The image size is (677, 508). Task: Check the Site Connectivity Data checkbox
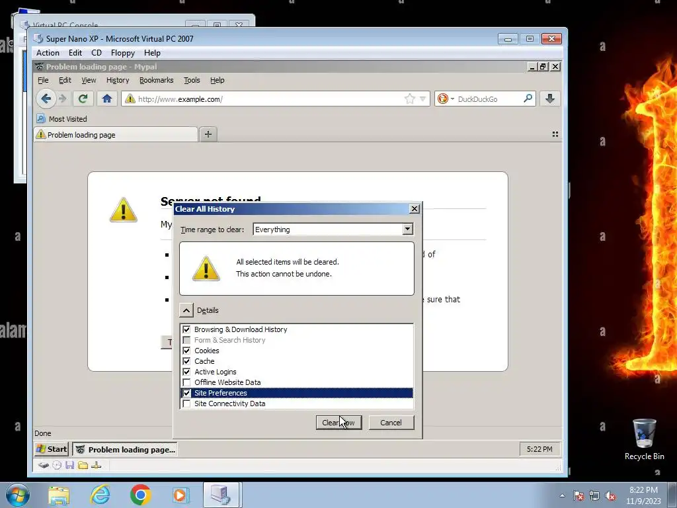point(186,403)
